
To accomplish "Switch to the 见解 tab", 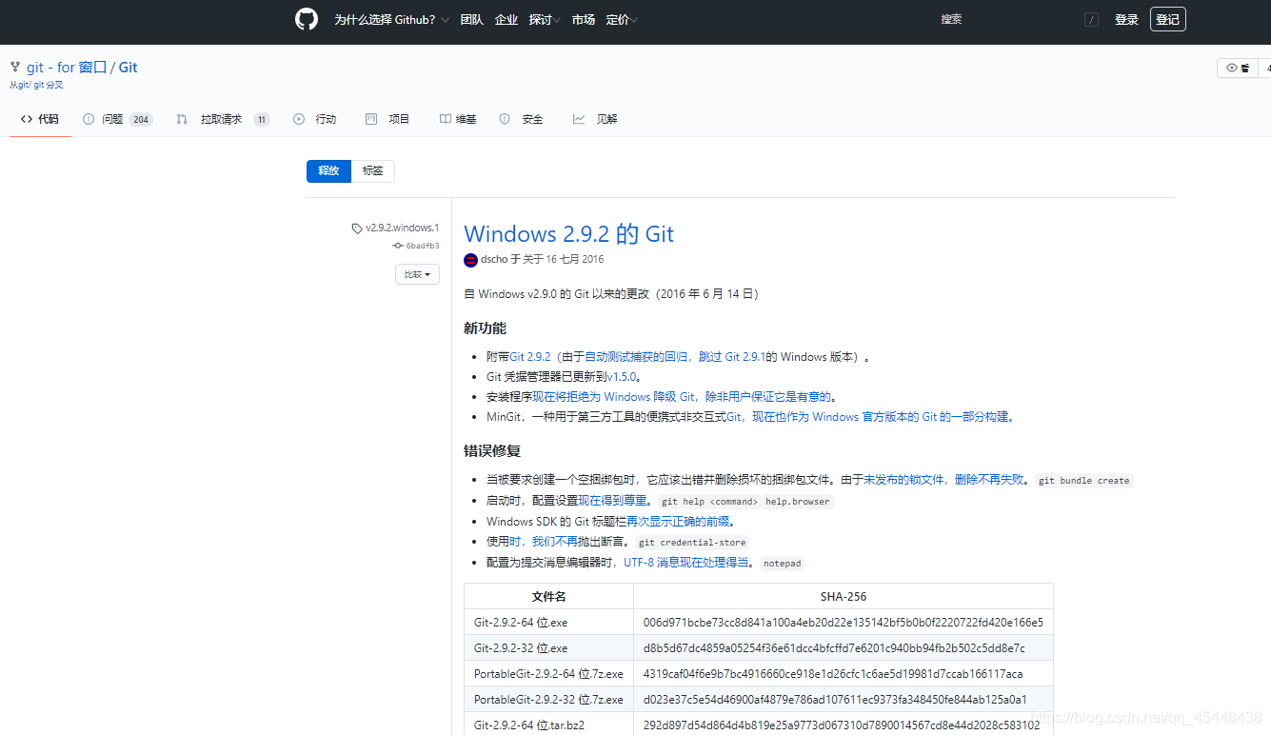I will pos(595,119).
